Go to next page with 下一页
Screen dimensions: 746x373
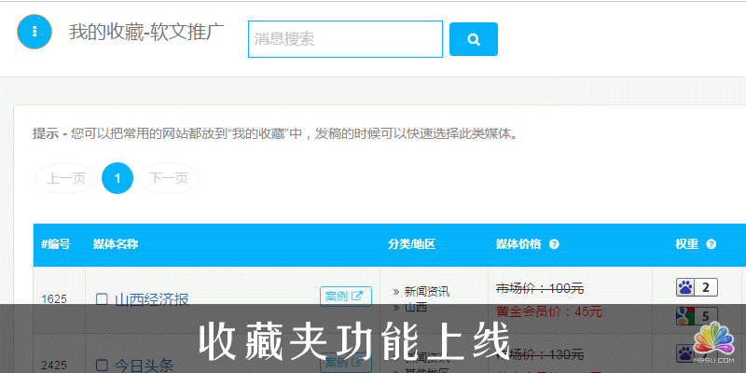(x=169, y=177)
